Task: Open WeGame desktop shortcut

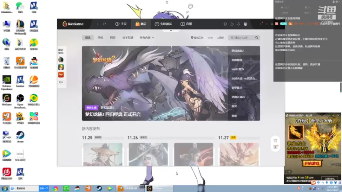Action: (6, 100)
